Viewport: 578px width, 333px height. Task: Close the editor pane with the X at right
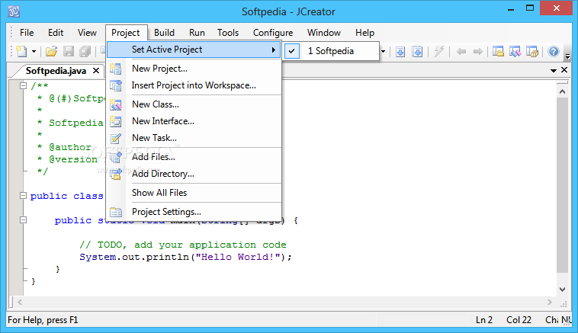click(564, 70)
